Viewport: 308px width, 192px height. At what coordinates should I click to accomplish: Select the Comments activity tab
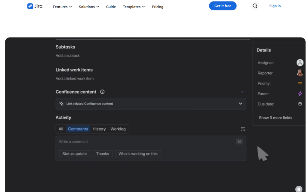click(78, 129)
